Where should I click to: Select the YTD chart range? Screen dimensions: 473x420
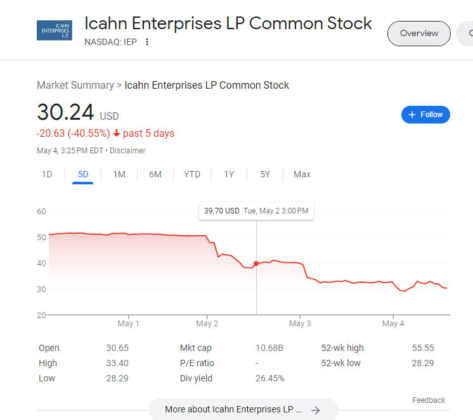[x=192, y=174]
